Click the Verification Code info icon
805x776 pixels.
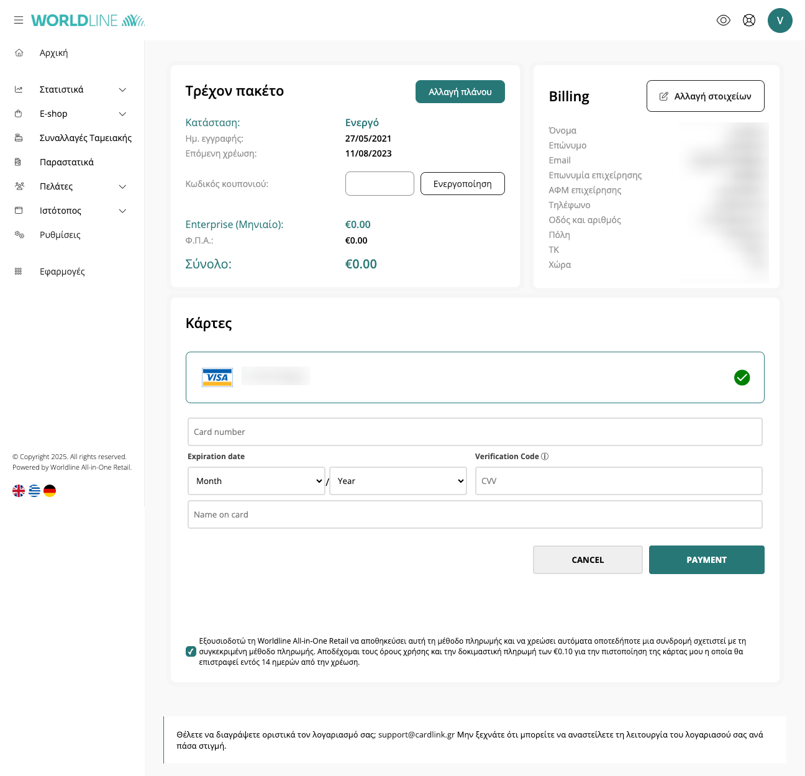pyautogui.click(x=545, y=457)
